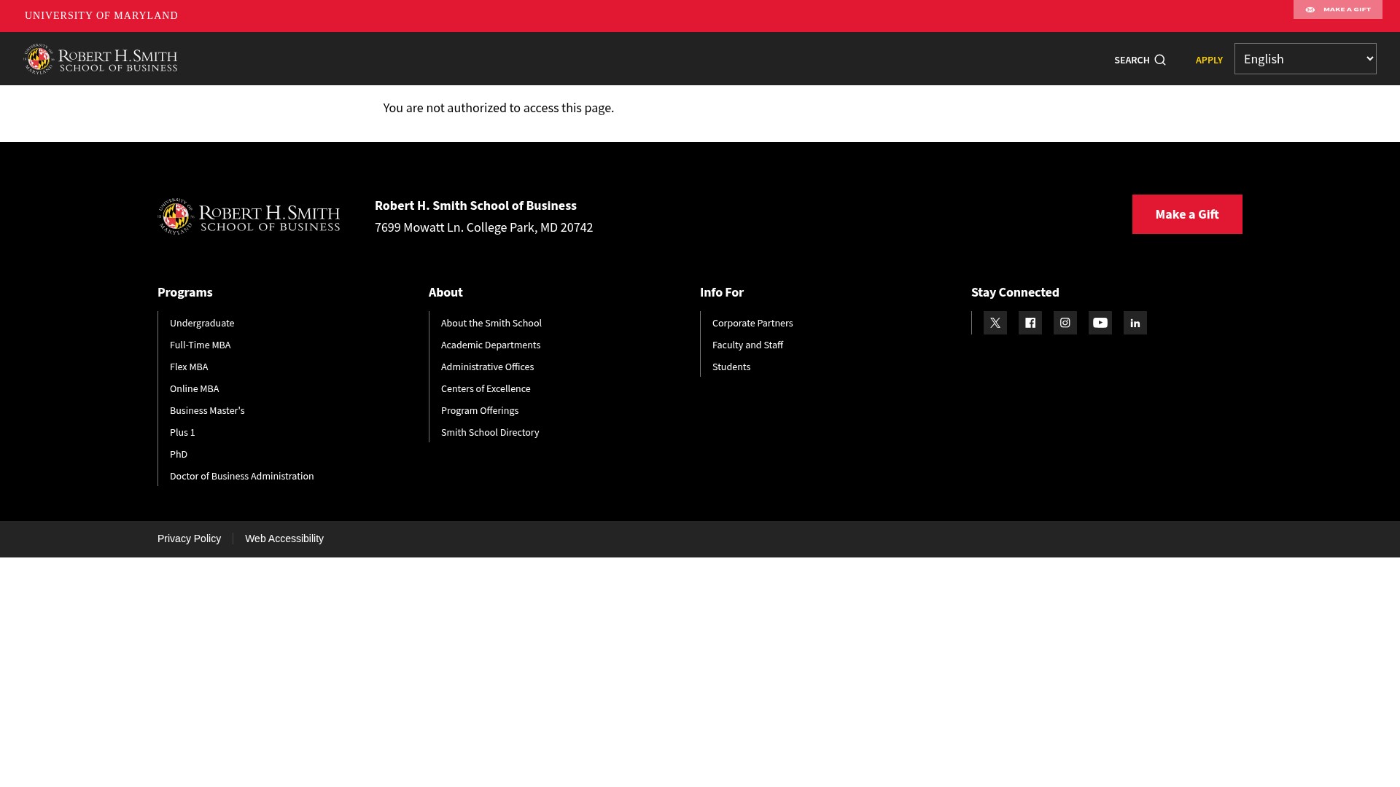The width and height of the screenshot is (1400, 787).
Task: Click the Programs footer heading
Action: click(185, 292)
